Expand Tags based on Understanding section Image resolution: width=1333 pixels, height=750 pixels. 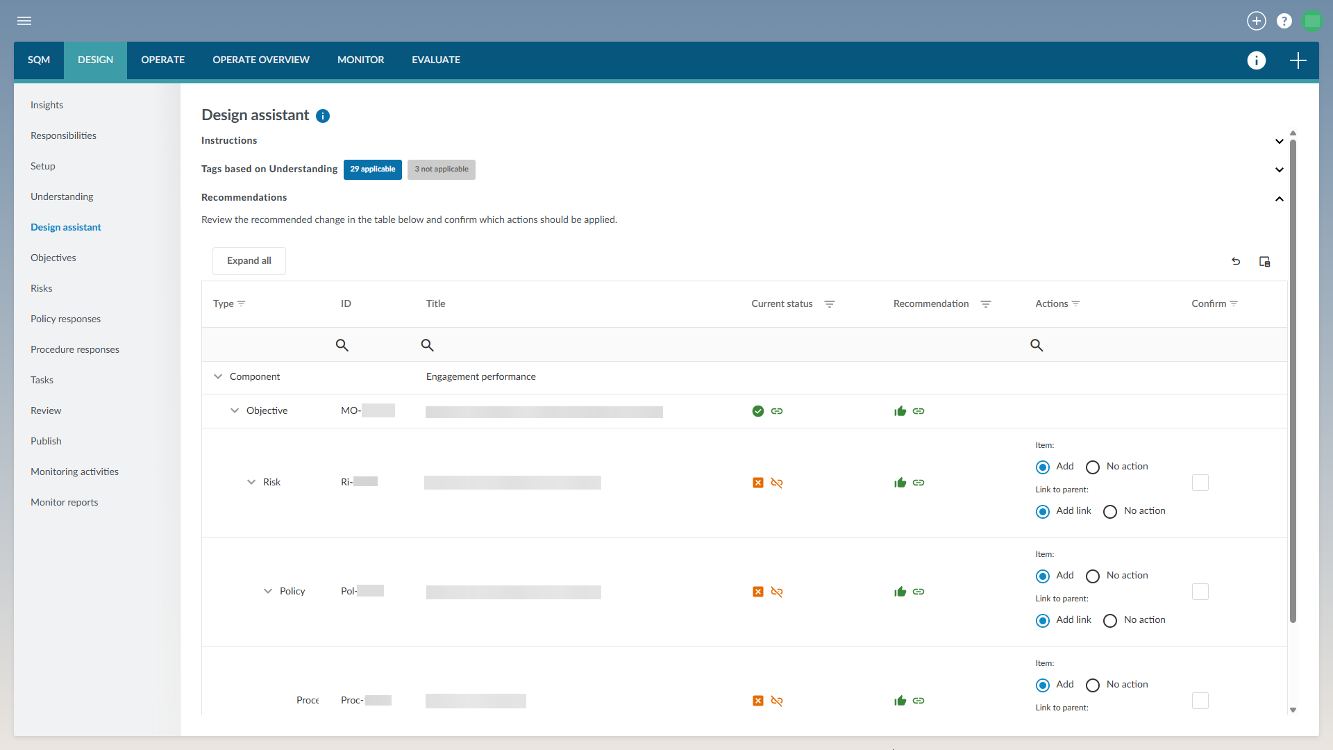coord(1279,170)
